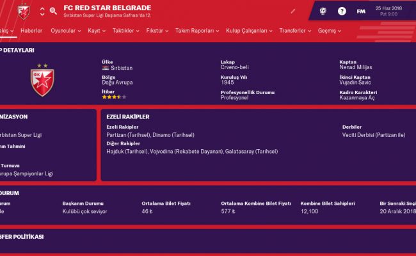Click the Serbia flag icon next to Sırbistan
Image resolution: width=416 pixels, height=256 pixels.
104,68
